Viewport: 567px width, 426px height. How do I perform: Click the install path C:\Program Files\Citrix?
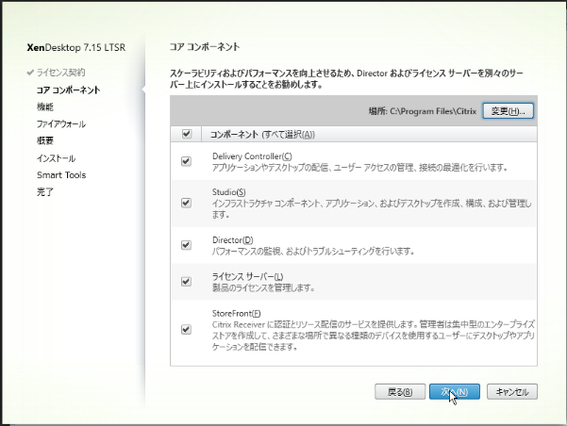tap(433, 111)
